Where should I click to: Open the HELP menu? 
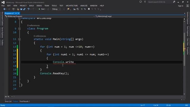(x=102, y=6)
